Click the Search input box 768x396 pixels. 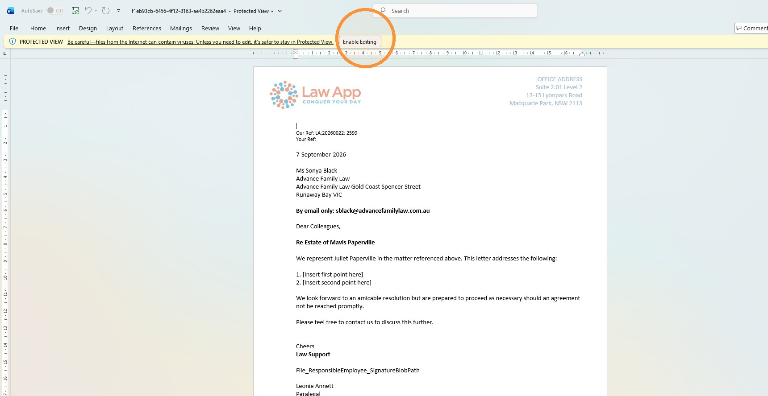[455, 11]
